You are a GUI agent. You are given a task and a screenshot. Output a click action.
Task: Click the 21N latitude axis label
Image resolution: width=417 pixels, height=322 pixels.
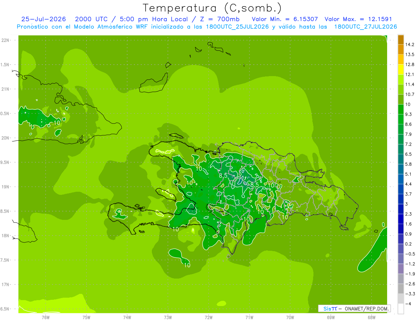6,89
